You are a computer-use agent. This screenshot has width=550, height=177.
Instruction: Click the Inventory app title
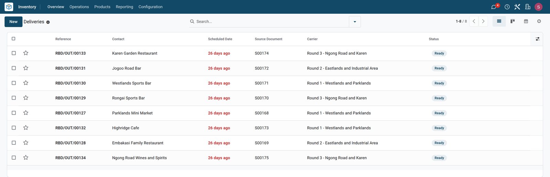click(x=27, y=7)
